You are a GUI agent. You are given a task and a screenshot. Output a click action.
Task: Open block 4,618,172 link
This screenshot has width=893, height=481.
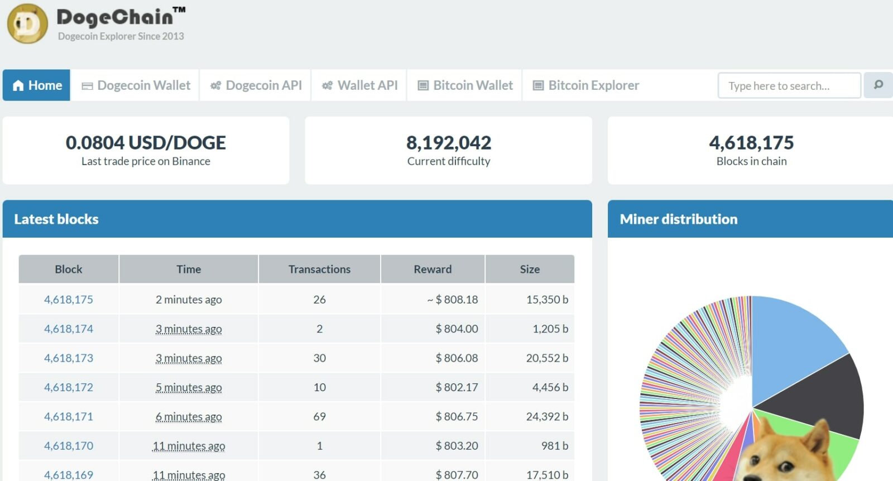pos(69,387)
